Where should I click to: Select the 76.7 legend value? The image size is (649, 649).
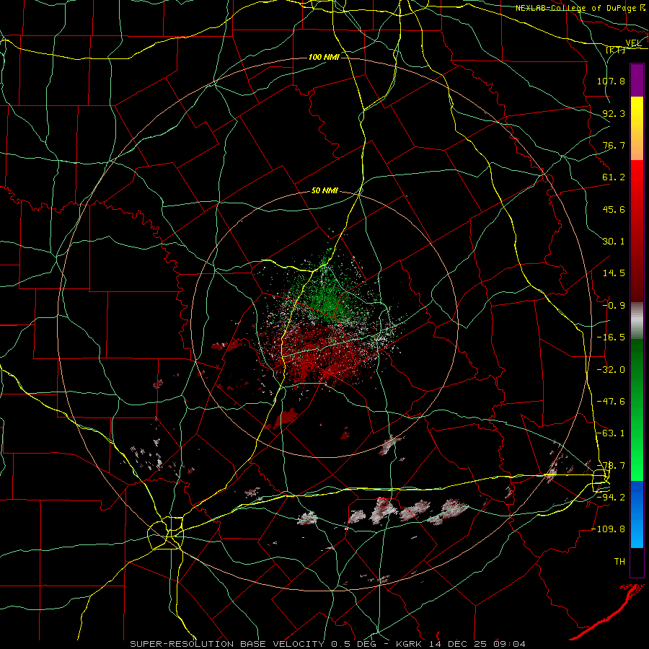coord(614,145)
